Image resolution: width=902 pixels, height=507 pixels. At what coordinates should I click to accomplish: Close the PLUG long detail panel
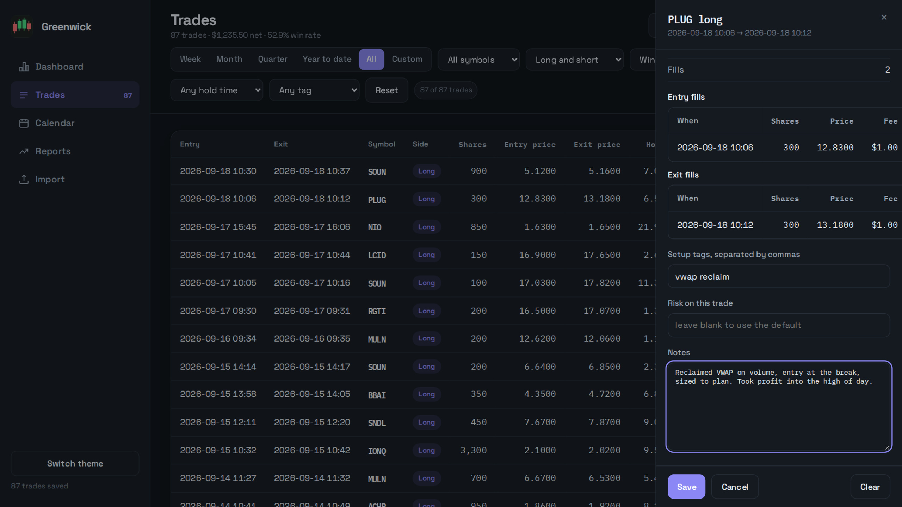884,17
